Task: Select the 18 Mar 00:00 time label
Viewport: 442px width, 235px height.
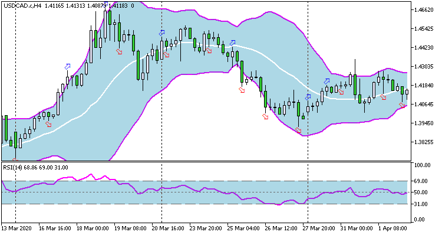Action: (93, 229)
